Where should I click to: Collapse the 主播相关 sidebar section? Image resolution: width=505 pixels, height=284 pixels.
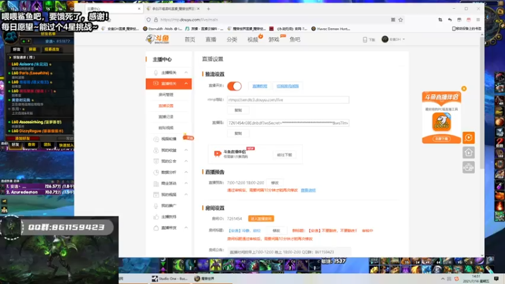coord(186,73)
